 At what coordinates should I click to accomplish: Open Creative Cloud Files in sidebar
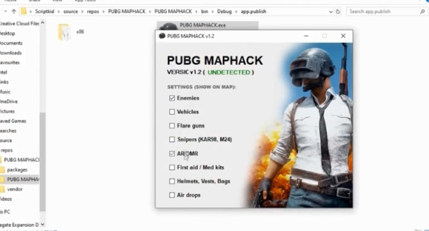(x=20, y=24)
